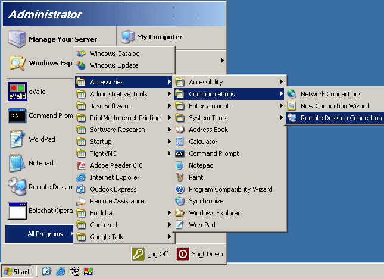Click the Shut Down button

[x=199, y=254]
